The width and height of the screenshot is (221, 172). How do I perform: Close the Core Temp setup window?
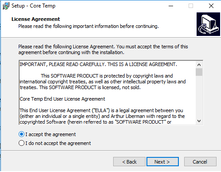pyautogui.click(x=211, y=6)
